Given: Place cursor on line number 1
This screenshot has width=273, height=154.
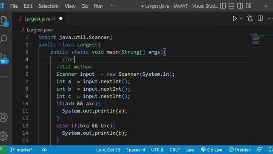Looking at the screenshot, I should [26, 37].
